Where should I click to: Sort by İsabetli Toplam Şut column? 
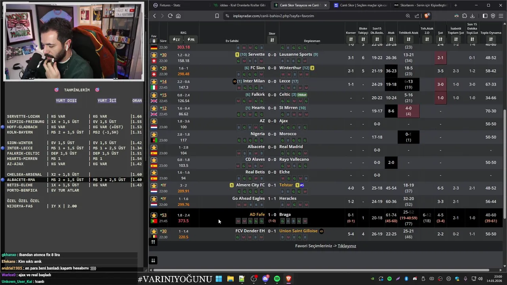[x=456, y=39]
